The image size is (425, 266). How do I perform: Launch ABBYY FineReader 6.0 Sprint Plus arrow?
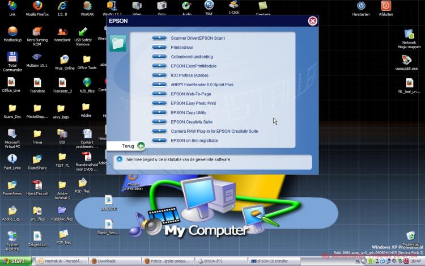click(159, 85)
